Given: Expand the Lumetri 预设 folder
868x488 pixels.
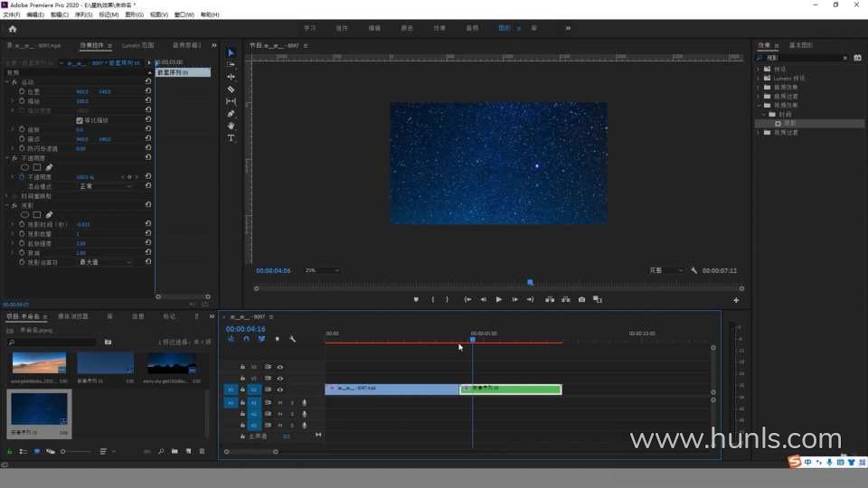Looking at the screenshot, I should [759, 79].
